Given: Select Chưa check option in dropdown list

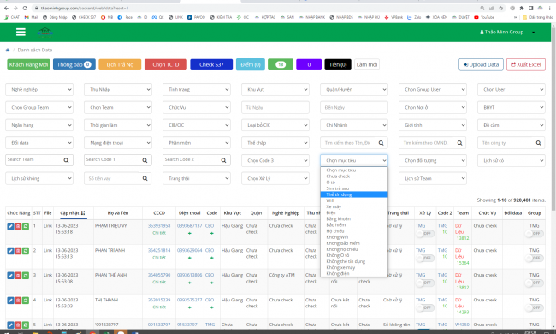Looking at the screenshot, I should click(354, 176).
